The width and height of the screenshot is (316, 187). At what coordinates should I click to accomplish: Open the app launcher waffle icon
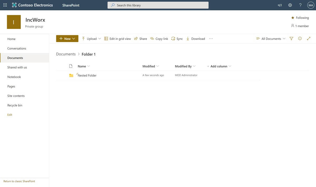coord(5,5)
